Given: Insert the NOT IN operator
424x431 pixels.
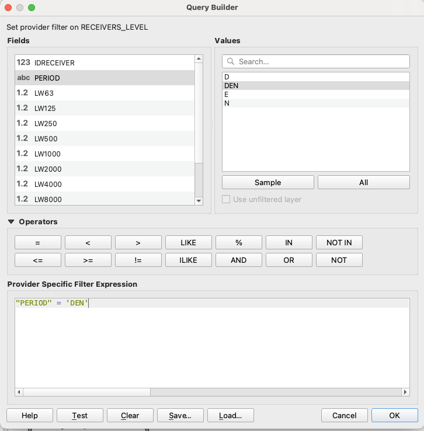Looking at the screenshot, I should click(339, 243).
